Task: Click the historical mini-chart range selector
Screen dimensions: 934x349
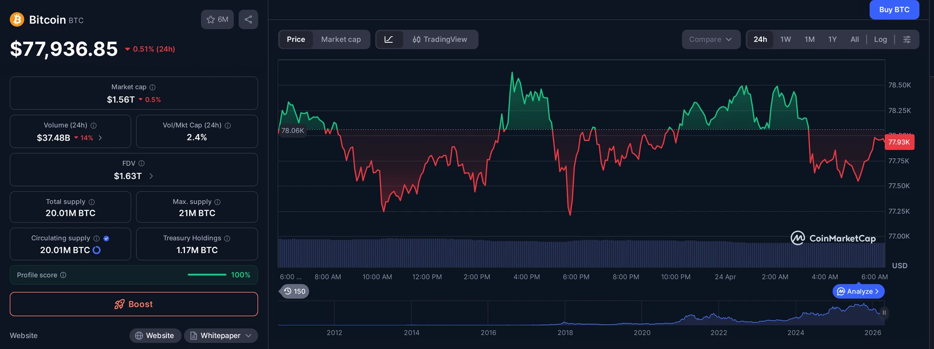Action: (581, 313)
